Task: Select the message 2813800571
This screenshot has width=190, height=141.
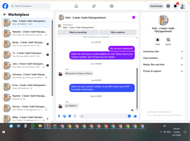Action: click(x=71, y=106)
